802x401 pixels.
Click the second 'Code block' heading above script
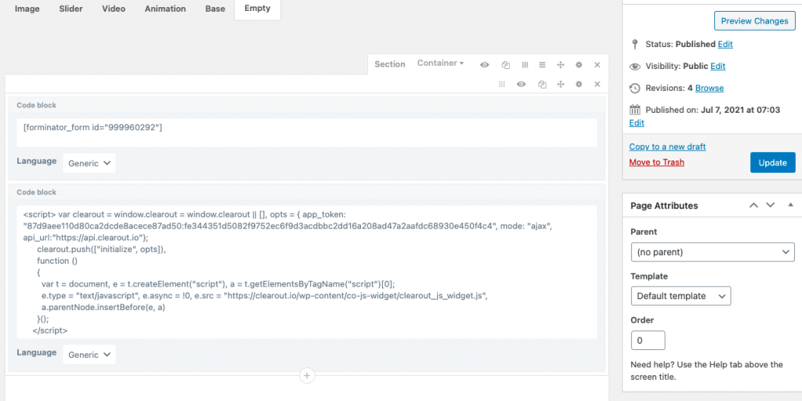[x=36, y=192]
